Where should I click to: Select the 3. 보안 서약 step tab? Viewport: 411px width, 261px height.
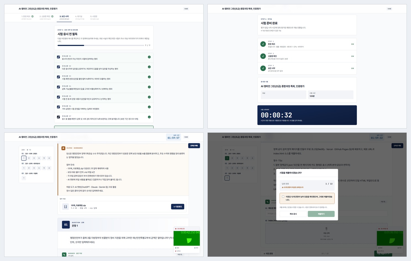pos(64,17)
